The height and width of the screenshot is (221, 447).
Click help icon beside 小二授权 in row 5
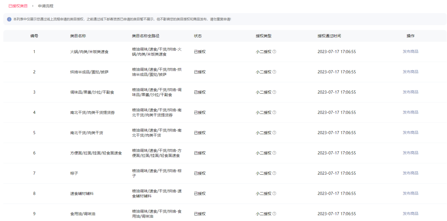click(x=274, y=133)
